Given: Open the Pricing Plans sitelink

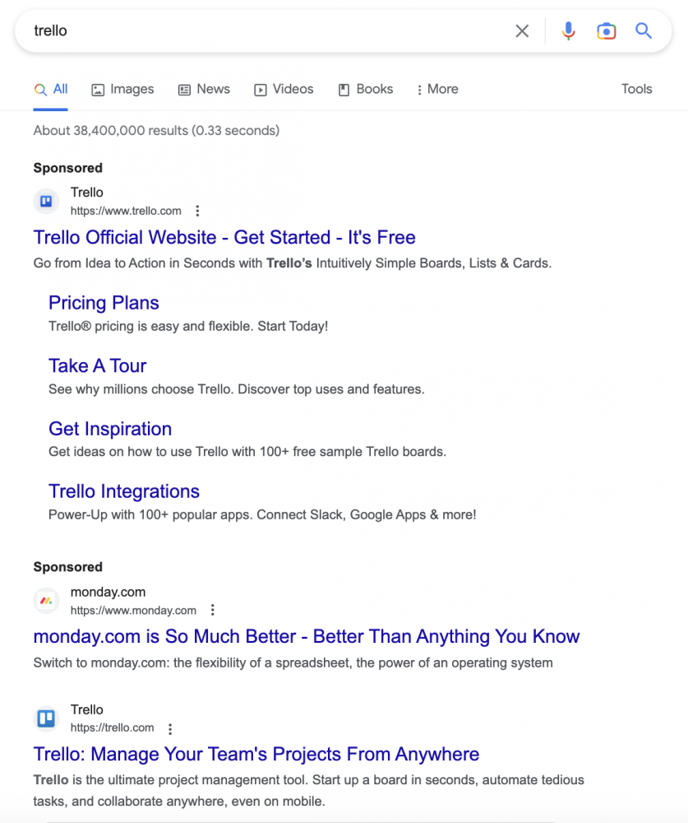Looking at the screenshot, I should pos(104,303).
